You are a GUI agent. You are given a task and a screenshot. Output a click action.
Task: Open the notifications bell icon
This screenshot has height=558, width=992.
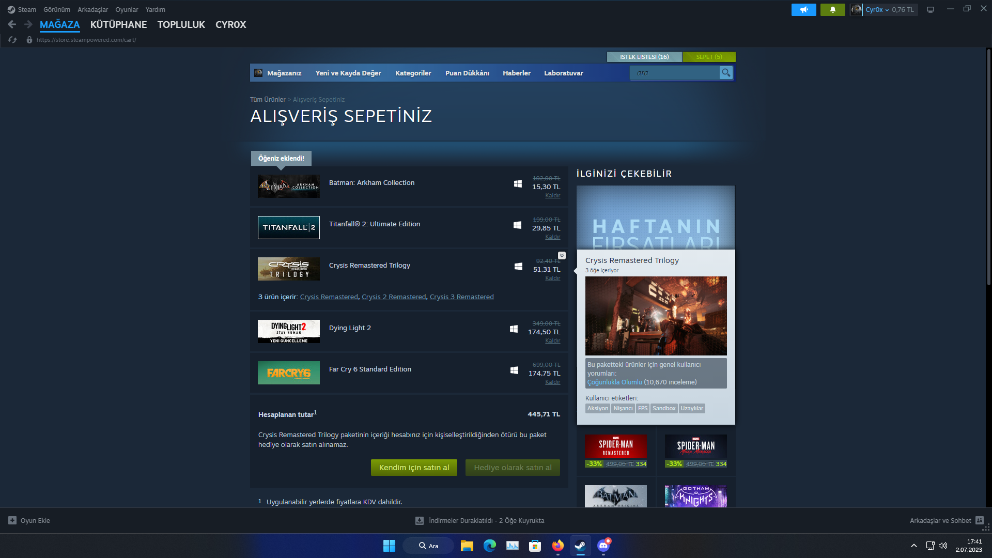click(x=832, y=10)
